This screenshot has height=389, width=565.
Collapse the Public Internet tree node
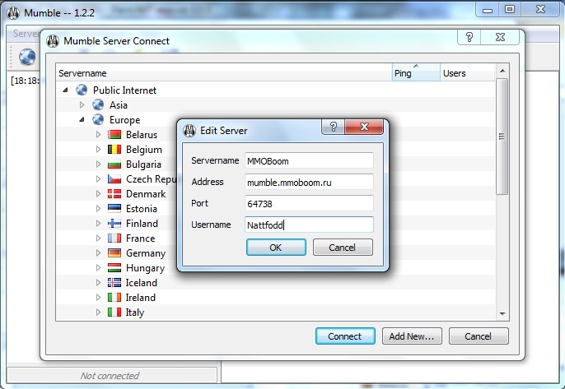tap(65, 90)
